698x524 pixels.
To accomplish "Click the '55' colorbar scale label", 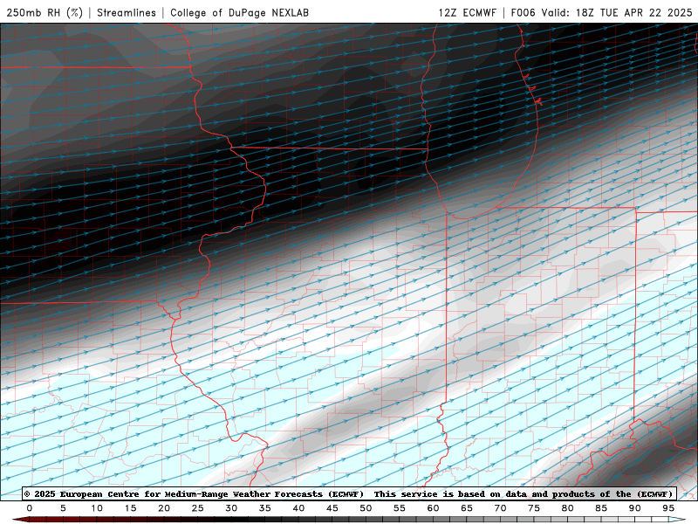I will [400, 508].
